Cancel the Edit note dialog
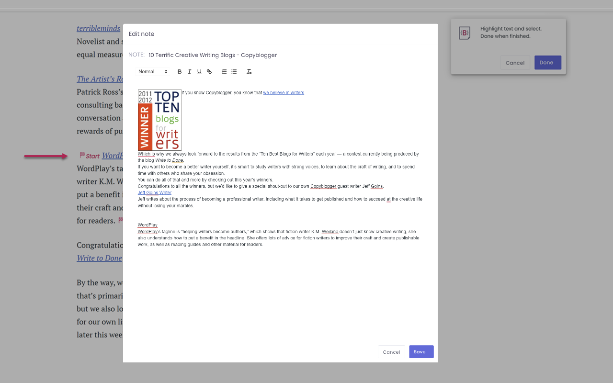 pos(391,352)
